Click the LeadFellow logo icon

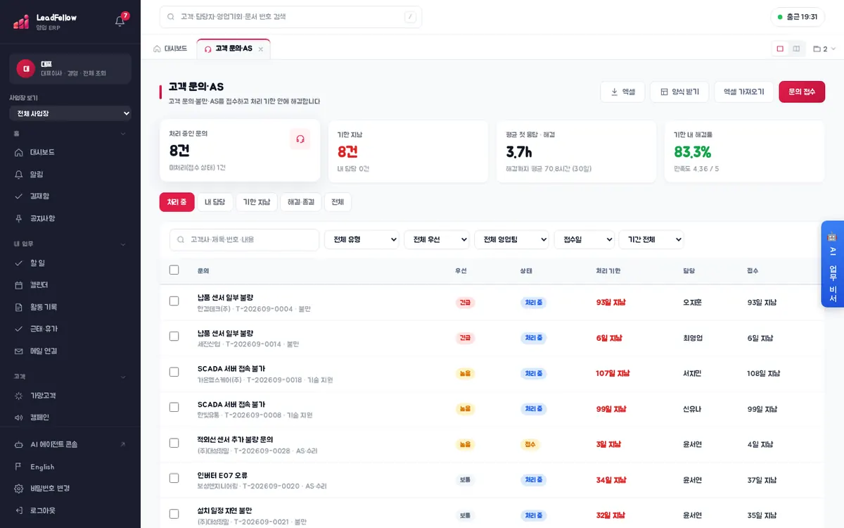coord(21,22)
